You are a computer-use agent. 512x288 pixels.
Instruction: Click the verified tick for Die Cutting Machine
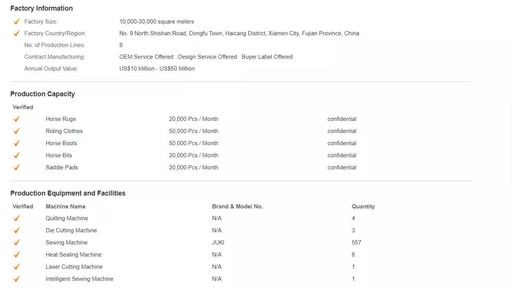[17, 230]
